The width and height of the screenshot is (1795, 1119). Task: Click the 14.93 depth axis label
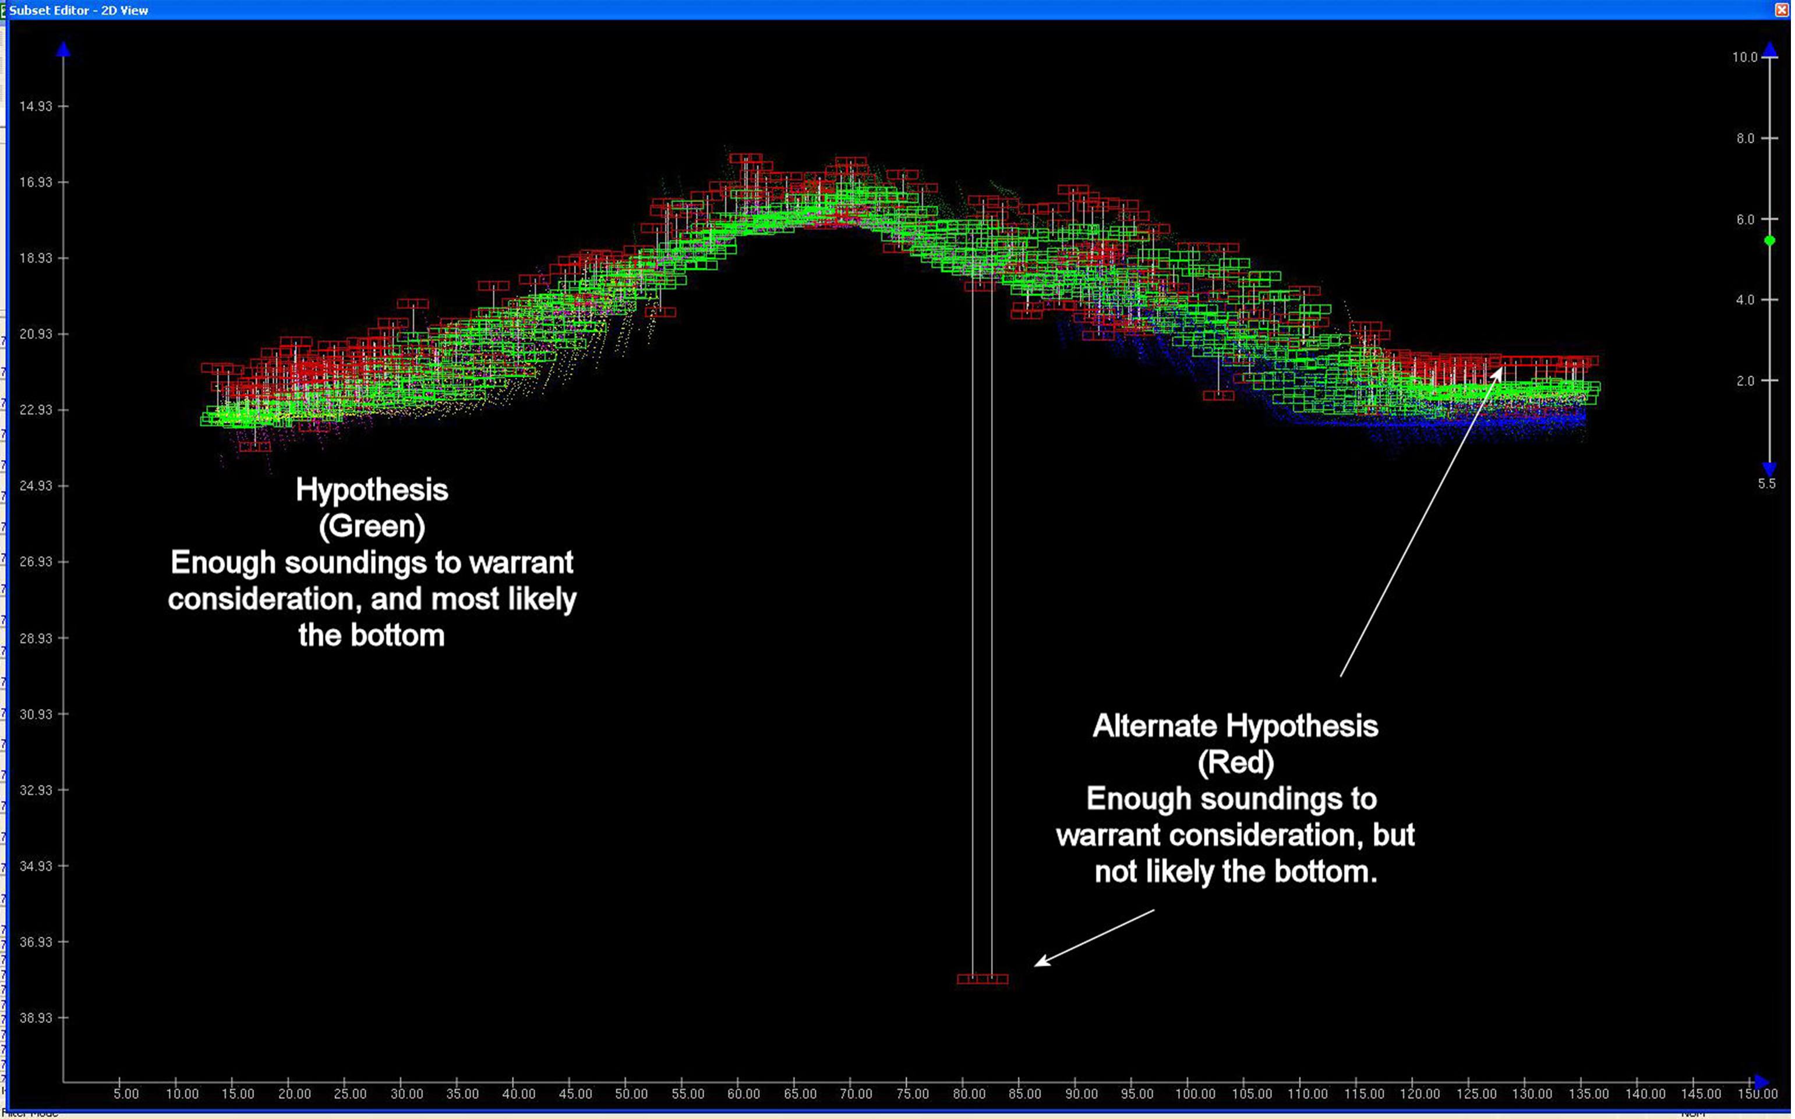(x=36, y=107)
